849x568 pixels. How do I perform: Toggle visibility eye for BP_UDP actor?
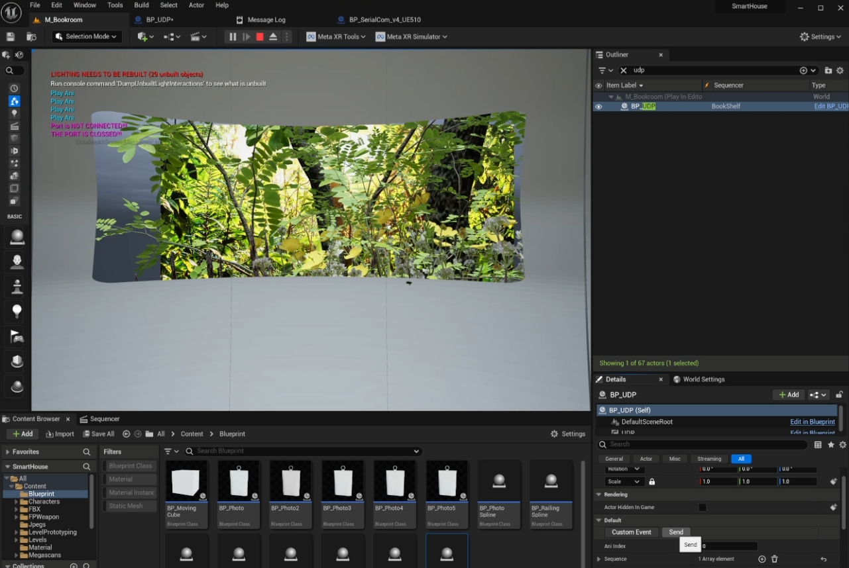(598, 107)
